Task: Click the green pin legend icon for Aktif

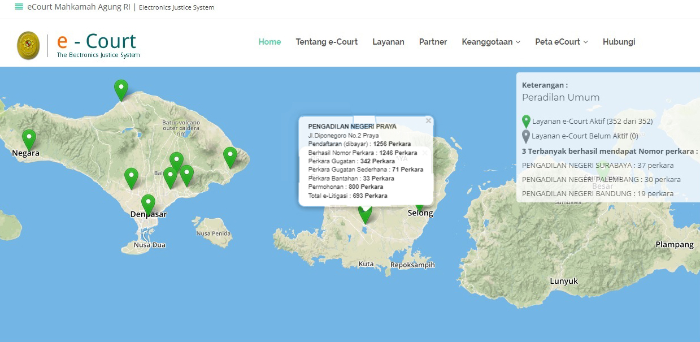Action: point(526,122)
